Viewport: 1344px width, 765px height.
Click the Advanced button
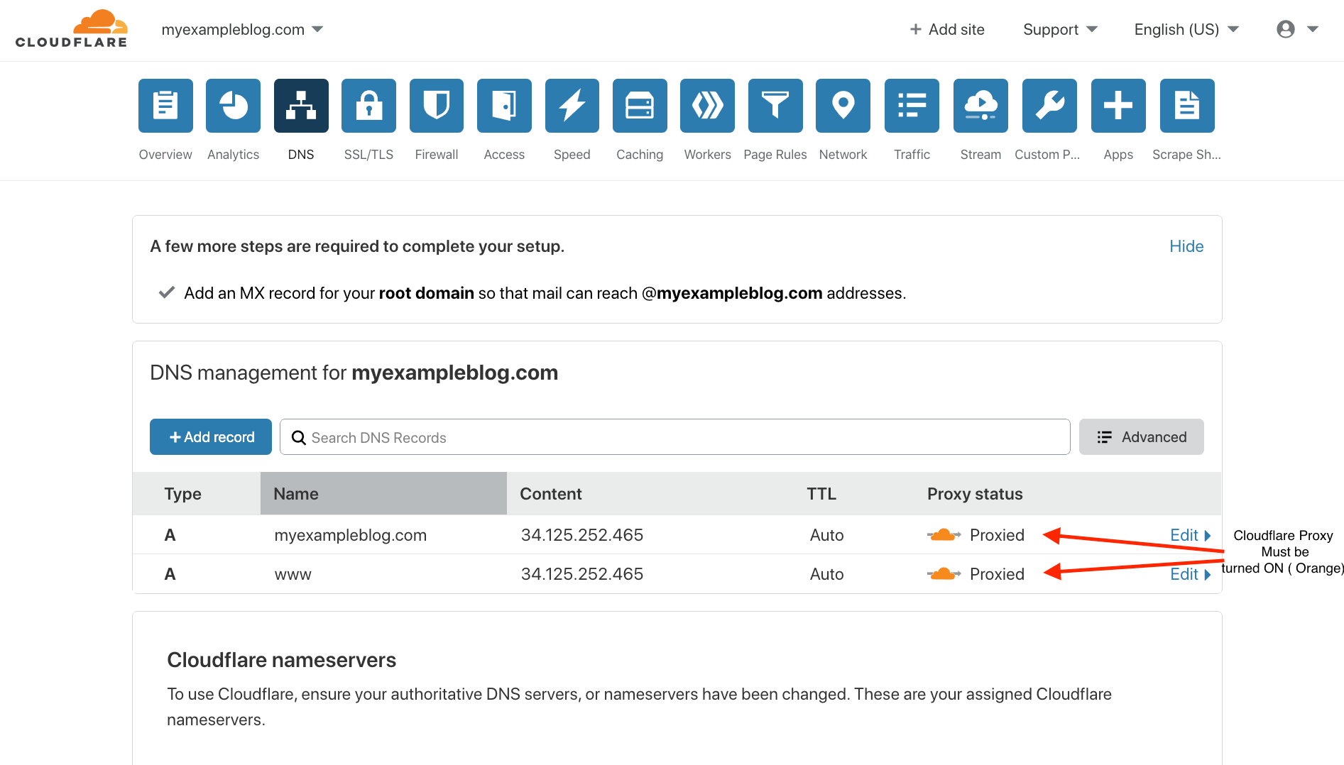point(1141,436)
